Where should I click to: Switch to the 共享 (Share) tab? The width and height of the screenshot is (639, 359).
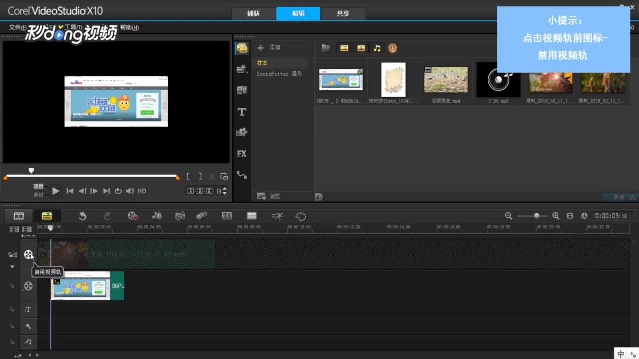coord(343,14)
